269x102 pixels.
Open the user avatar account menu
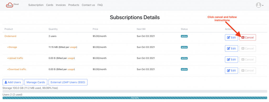pyautogui.click(x=260, y=5)
